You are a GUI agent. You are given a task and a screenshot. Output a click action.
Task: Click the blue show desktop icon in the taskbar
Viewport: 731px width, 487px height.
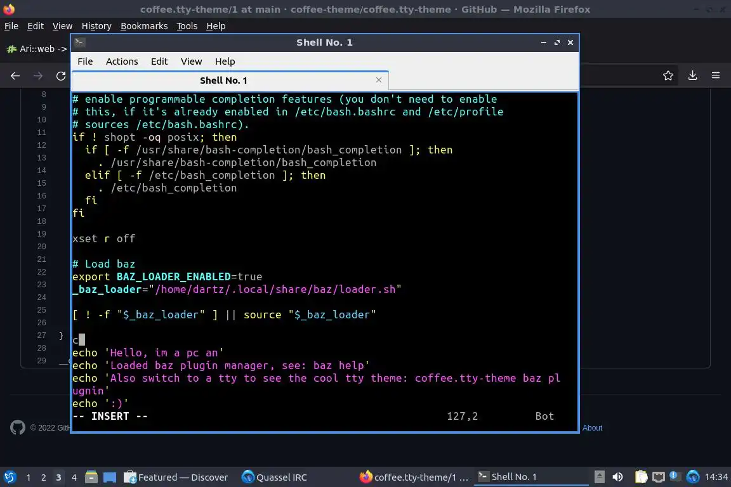tap(110, 477)
